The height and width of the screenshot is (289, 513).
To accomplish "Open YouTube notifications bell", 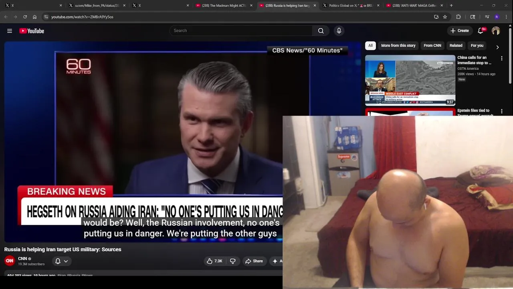I will pos(481,31).
